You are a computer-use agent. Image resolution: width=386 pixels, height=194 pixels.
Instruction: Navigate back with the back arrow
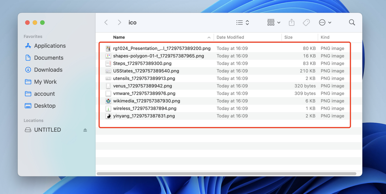[x=106, y=22]
